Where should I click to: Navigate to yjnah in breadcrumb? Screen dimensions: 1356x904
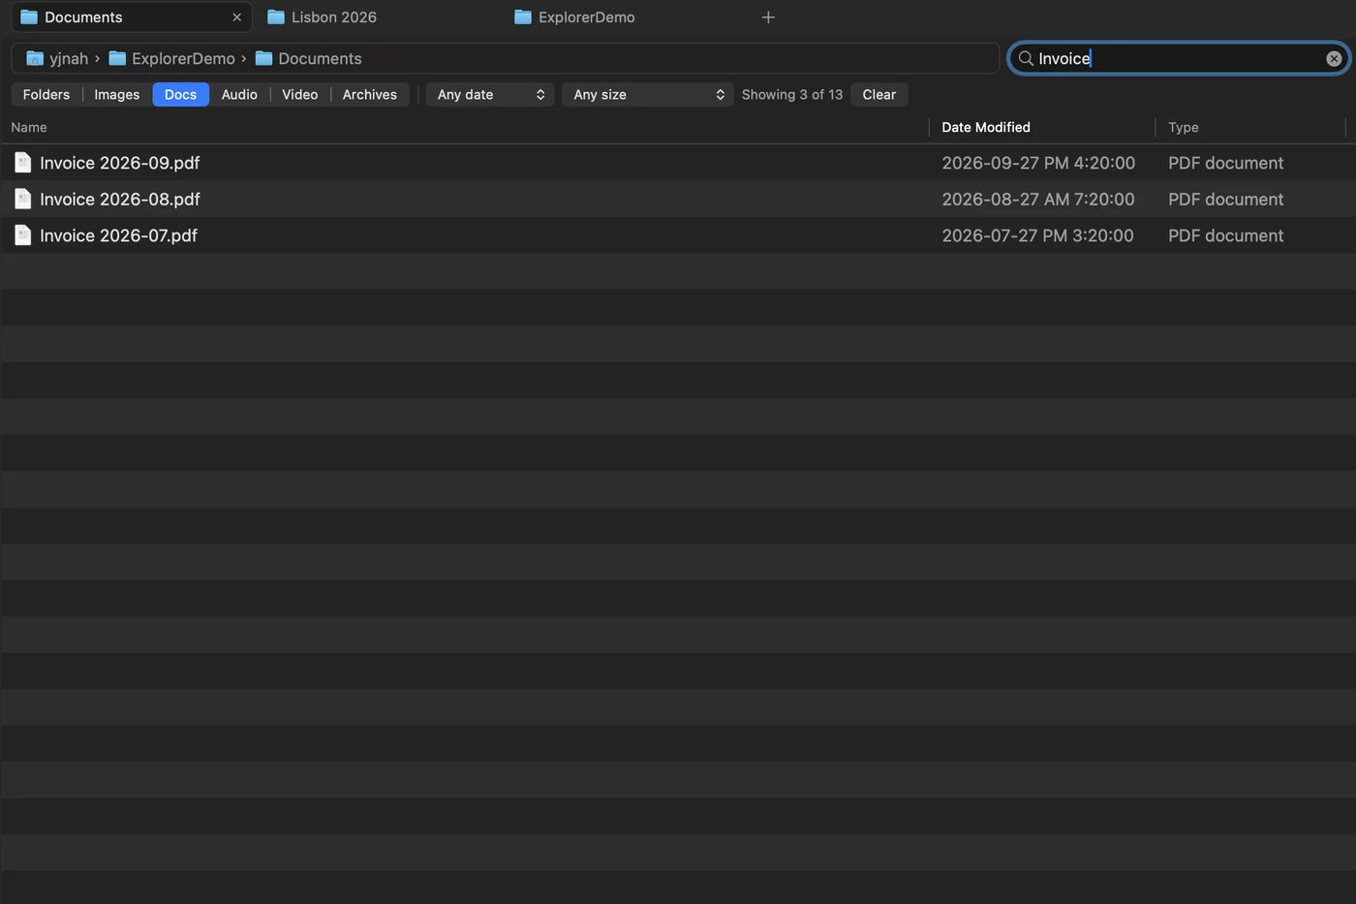(x=69, y=58)
